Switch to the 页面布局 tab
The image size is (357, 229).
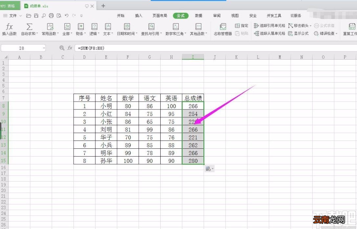coord(160,15)
